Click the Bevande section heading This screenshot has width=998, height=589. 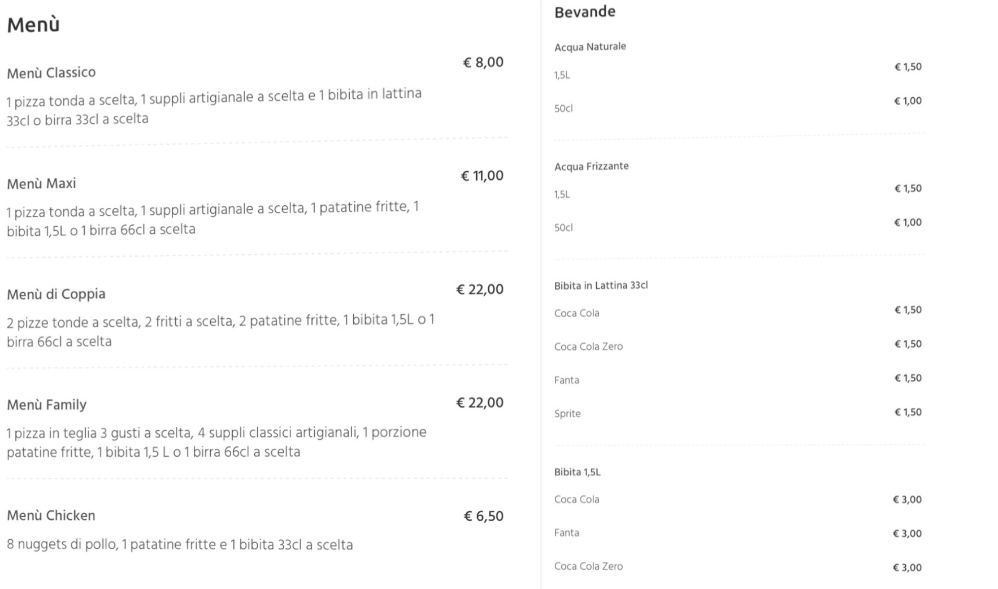click(585, 12)
